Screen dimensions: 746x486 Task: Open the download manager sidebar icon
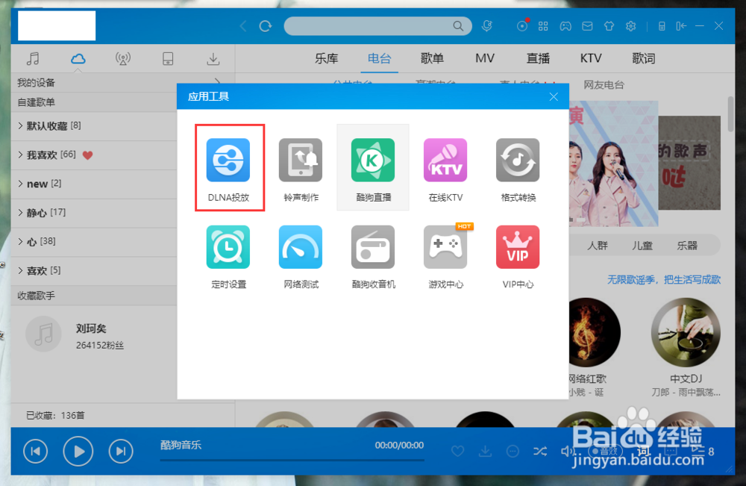(x=213, y=58)
